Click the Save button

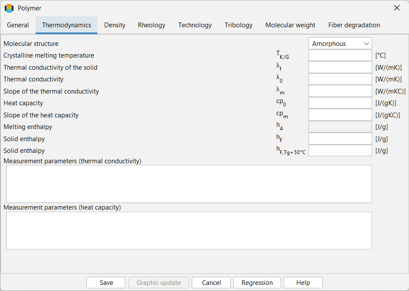click(106, 283)
